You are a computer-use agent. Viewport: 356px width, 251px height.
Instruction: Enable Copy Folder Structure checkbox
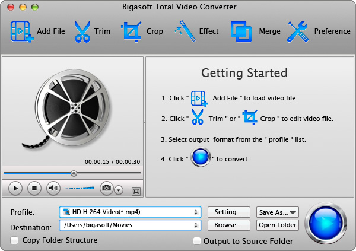click(x=14, y=240)
